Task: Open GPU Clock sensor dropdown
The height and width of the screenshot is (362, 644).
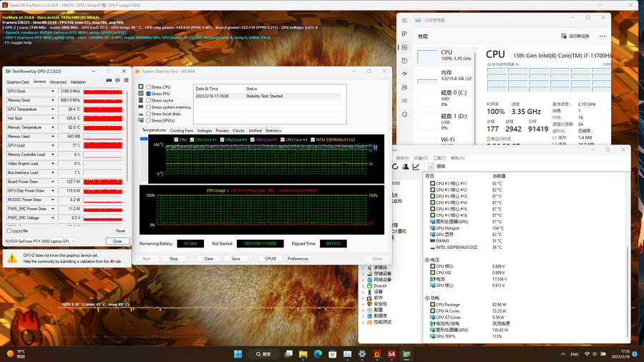Action: [52, 91]
